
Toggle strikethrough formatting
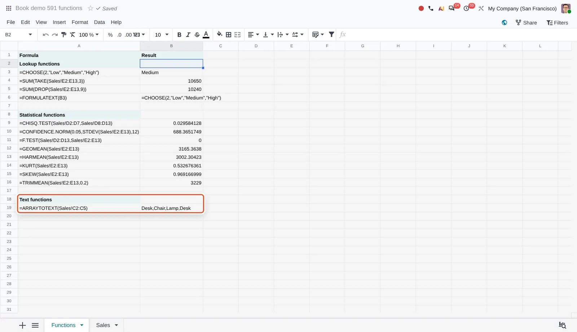197,35
